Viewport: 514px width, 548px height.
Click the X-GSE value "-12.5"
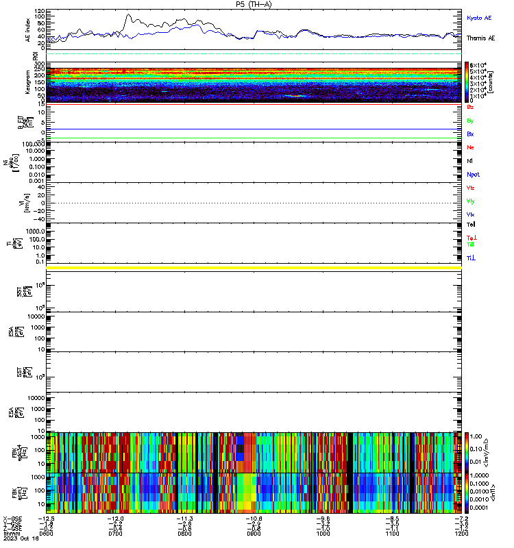point(46,519)
